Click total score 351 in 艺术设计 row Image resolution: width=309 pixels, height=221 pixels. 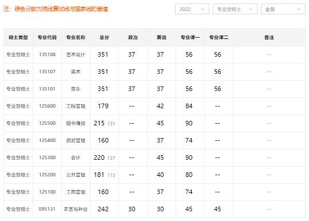point(103,54)
